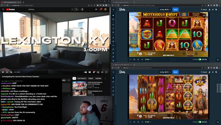Screen dimensions: 221x125
Task: Seek on the YouTube progress bar
Action: pyautogui.click(x=55, y=70)
